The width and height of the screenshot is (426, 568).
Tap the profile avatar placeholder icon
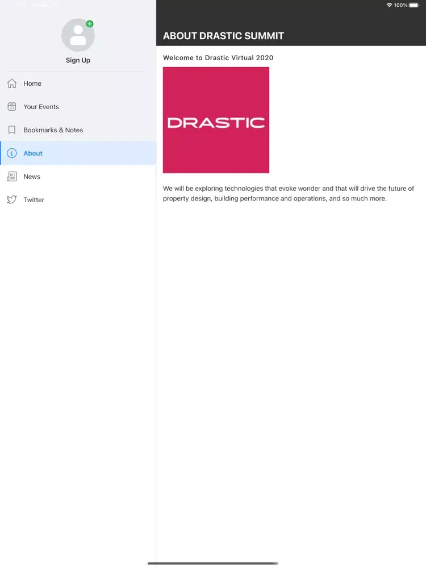pyautogui.click(x=78, y=35)
